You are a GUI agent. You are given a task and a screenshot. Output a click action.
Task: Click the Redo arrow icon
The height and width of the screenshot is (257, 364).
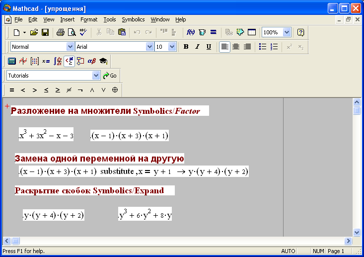coord(148,32)
